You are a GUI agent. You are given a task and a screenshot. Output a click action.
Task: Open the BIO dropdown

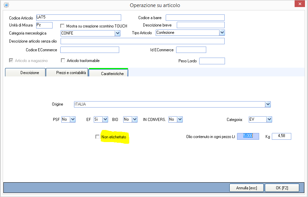pos(135,119)
